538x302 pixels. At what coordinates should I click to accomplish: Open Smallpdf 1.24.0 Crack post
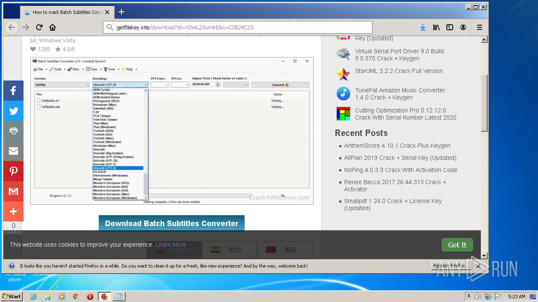(393, 204)
